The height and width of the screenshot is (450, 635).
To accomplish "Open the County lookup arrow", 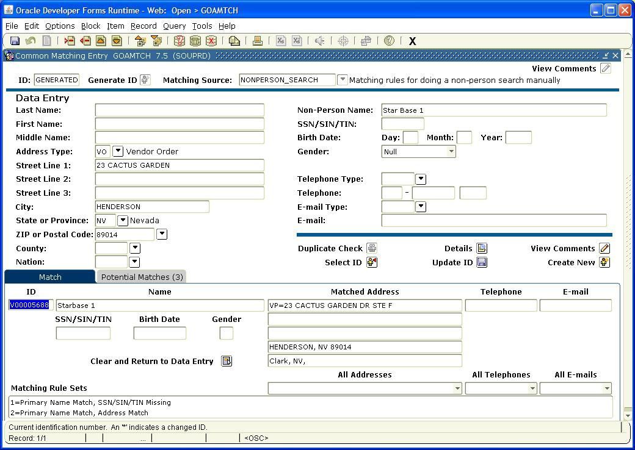I will pyautogui.click(x=135, y=248).
